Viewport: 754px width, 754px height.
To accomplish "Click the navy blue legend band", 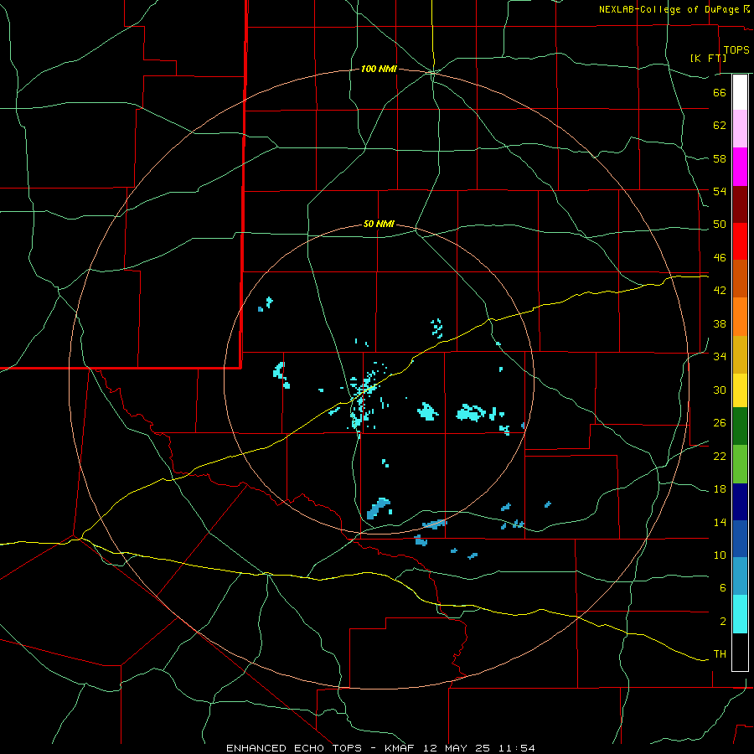I will click(740, 502).
